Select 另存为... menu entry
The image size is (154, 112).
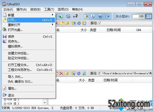pos(28,42)
